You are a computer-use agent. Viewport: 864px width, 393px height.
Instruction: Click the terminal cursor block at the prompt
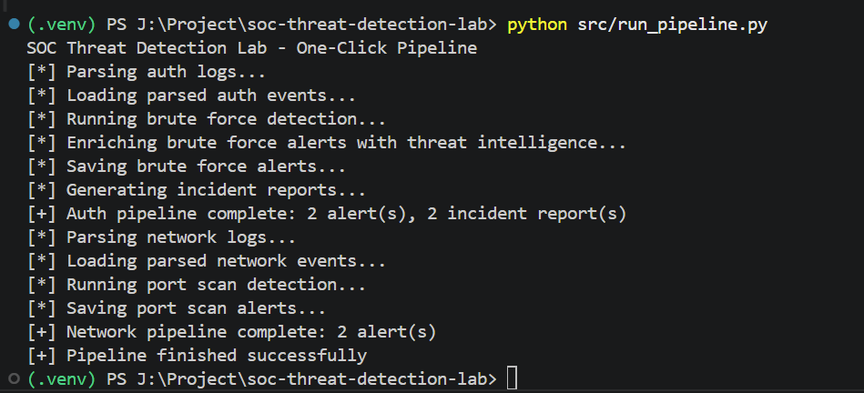513,378
